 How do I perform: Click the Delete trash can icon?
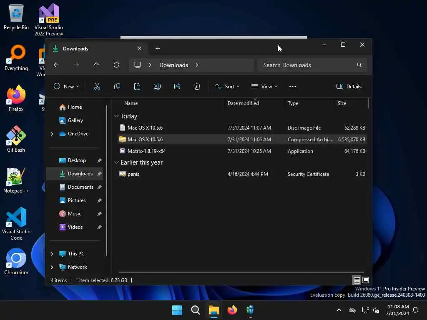pos(197,87)
